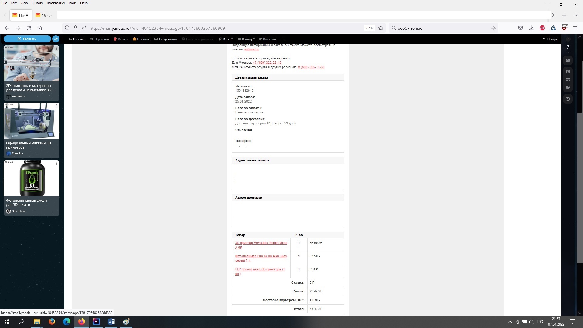583x328 pixels.
Task: Open calendar widget showing 7
Action: [x=568, y=49]
